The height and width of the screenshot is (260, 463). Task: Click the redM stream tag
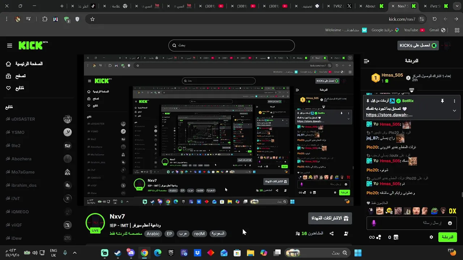[199, 234]
